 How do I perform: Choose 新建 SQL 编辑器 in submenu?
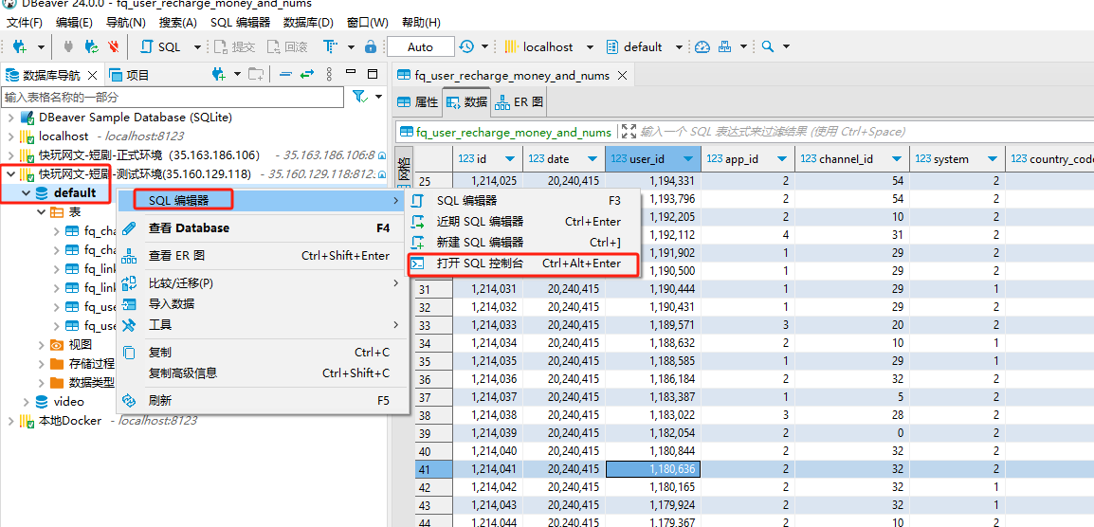point(522,243)
